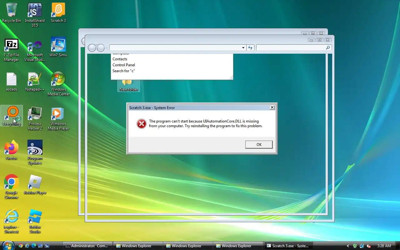Launch the Notepad++ shortcut
Image resolution: width=400 pixels, height=250 pixels.
coord(35,82)
